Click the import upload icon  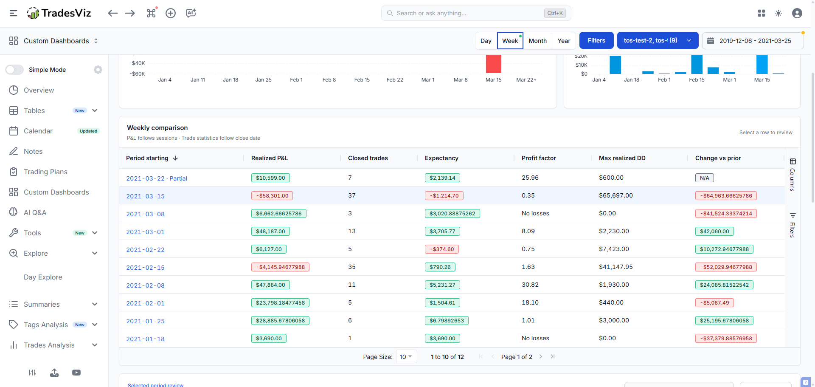(x=54, y=373)
